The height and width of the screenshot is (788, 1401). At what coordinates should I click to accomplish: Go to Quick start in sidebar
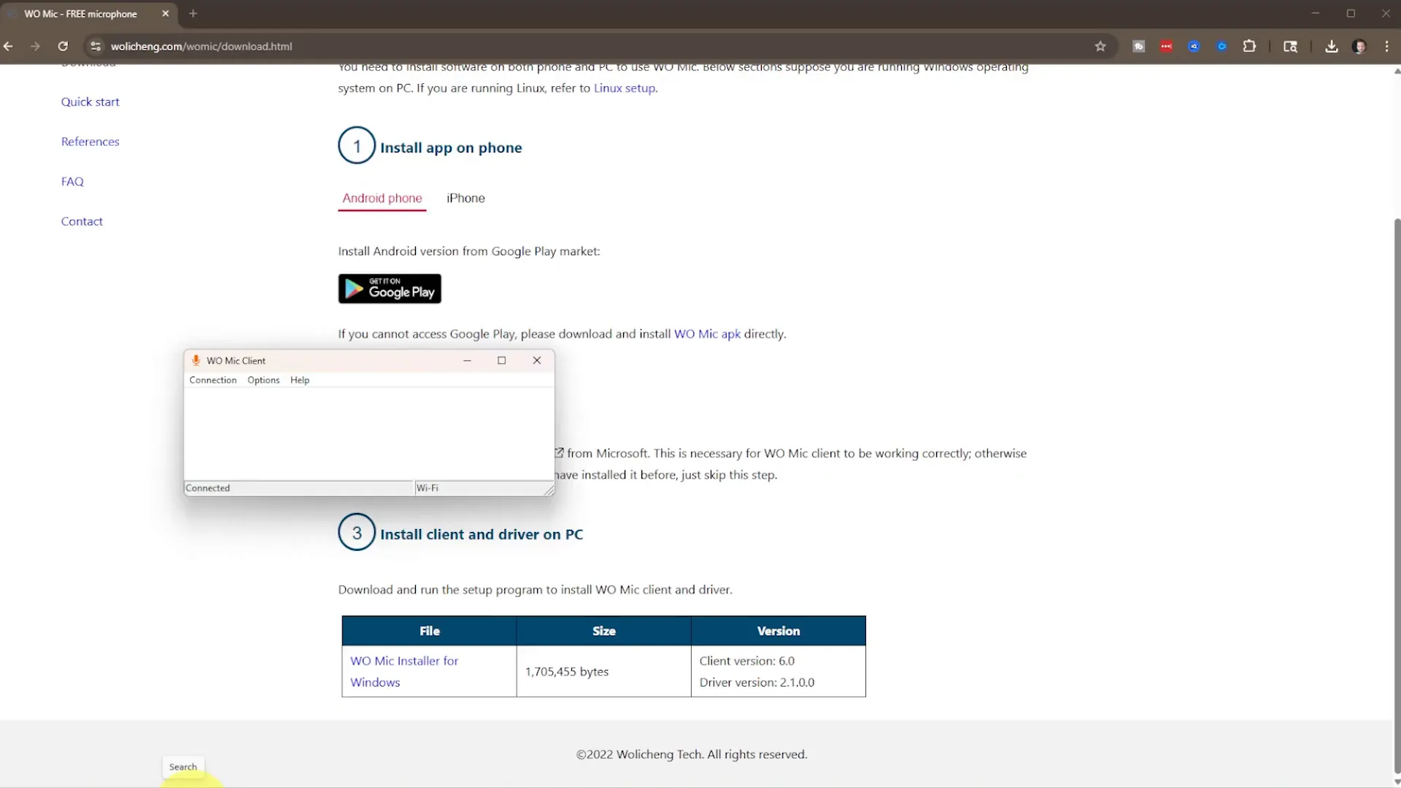(x=90, y=102)
